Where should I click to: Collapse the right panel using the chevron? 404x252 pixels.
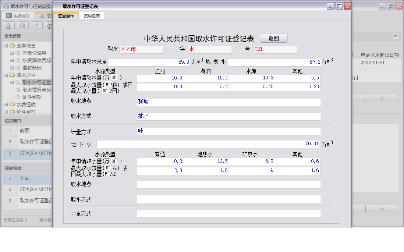pos(396,36)
